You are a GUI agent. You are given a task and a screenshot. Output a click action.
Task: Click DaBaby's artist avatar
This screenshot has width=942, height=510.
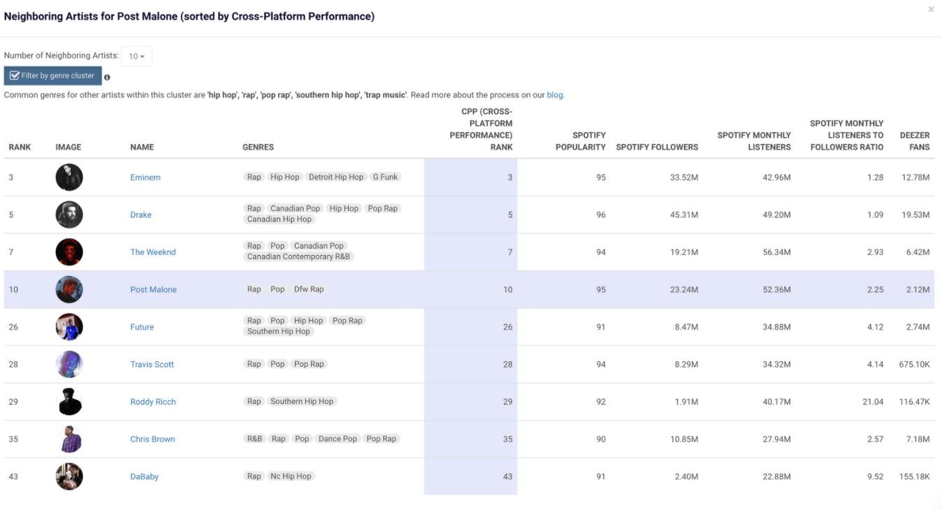coord(69,476)
